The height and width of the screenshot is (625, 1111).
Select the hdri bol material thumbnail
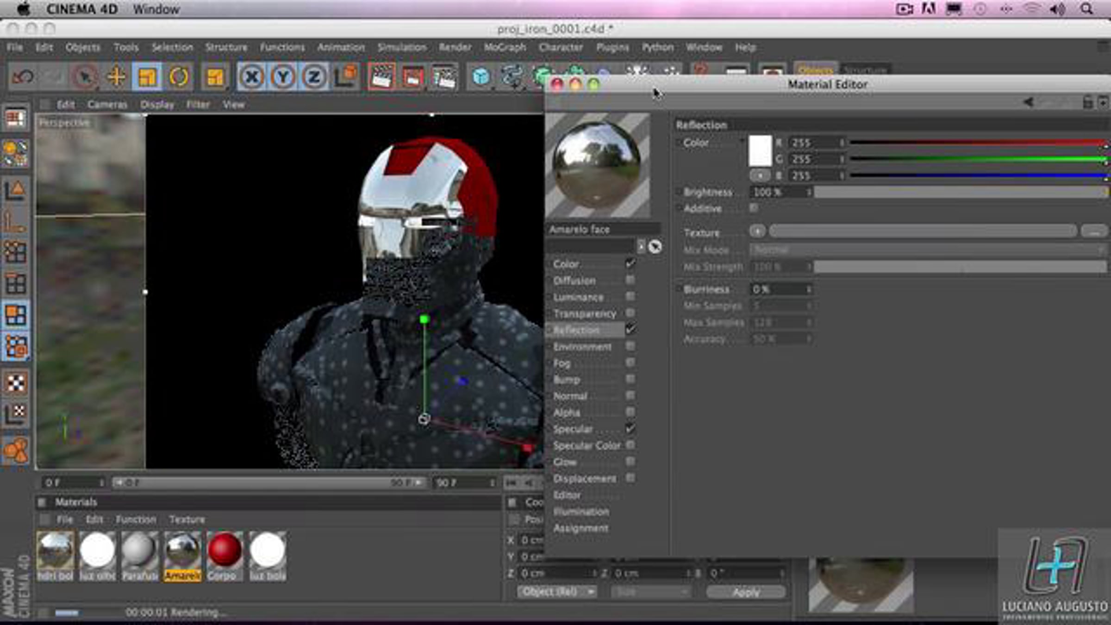coord(55,556)
